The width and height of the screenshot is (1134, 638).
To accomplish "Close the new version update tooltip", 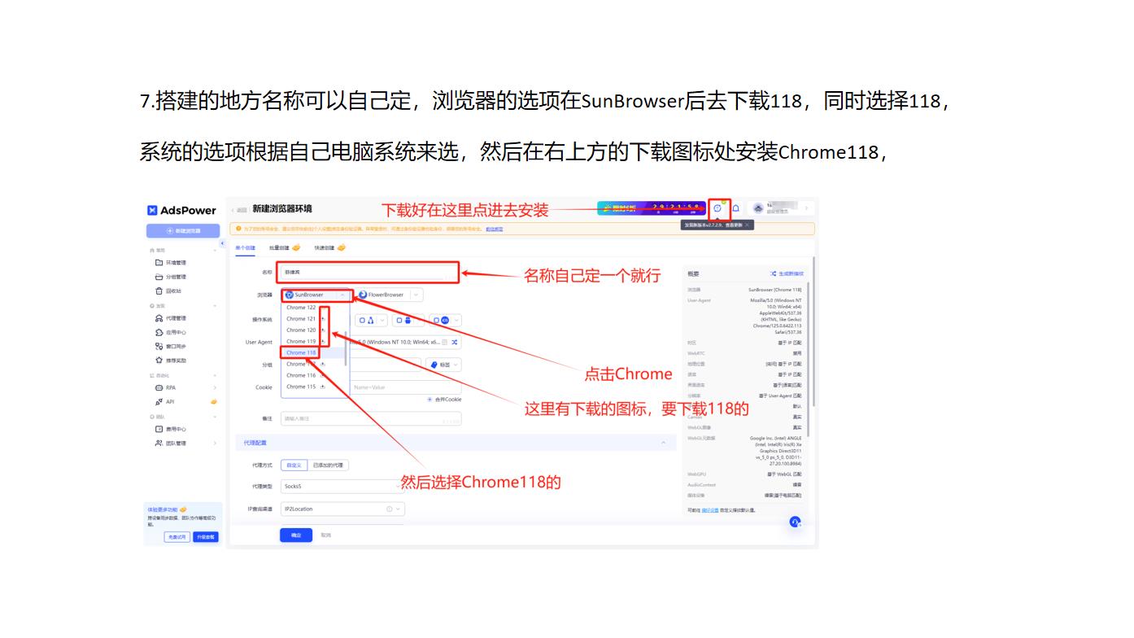I will [x=747, y=225].
